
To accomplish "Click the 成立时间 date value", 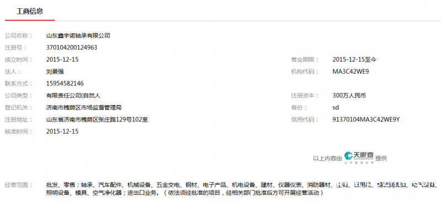I will (62, 59).
